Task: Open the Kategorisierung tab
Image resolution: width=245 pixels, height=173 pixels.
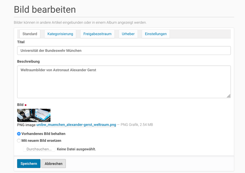Action: 60,34
